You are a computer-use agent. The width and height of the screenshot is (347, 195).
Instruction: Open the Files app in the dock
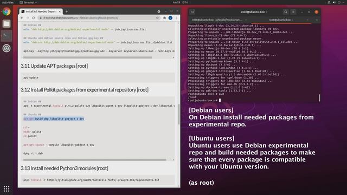[7, 24]
